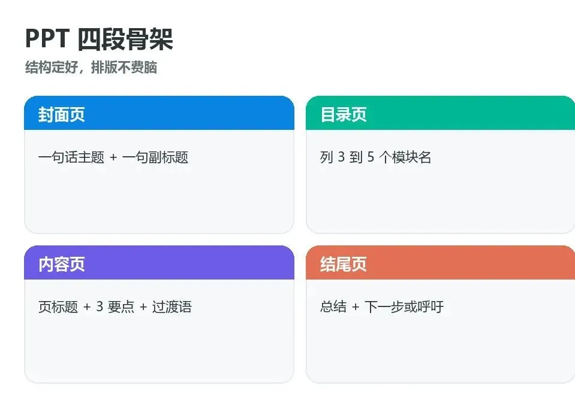Click the text '页标题 + 3 要点 + 过渡语'

click(115, 306)
